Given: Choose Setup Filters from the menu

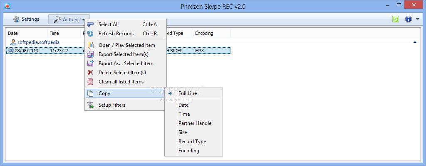Looking at the screenshot, I should point(126,105).
